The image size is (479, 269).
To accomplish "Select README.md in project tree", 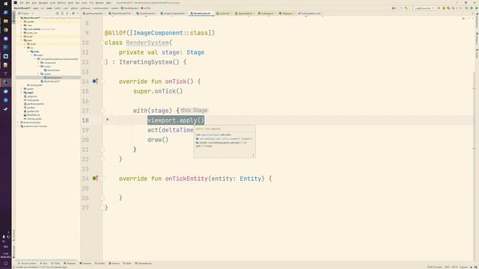I will (31, 115).
